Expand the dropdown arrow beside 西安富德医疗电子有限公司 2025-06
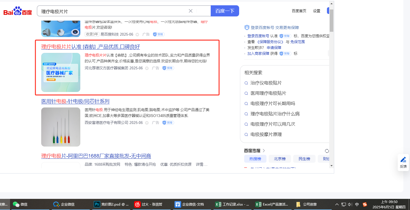Viewport: 410px width, 210px height. pyautogui.click(x=147, y=123)
